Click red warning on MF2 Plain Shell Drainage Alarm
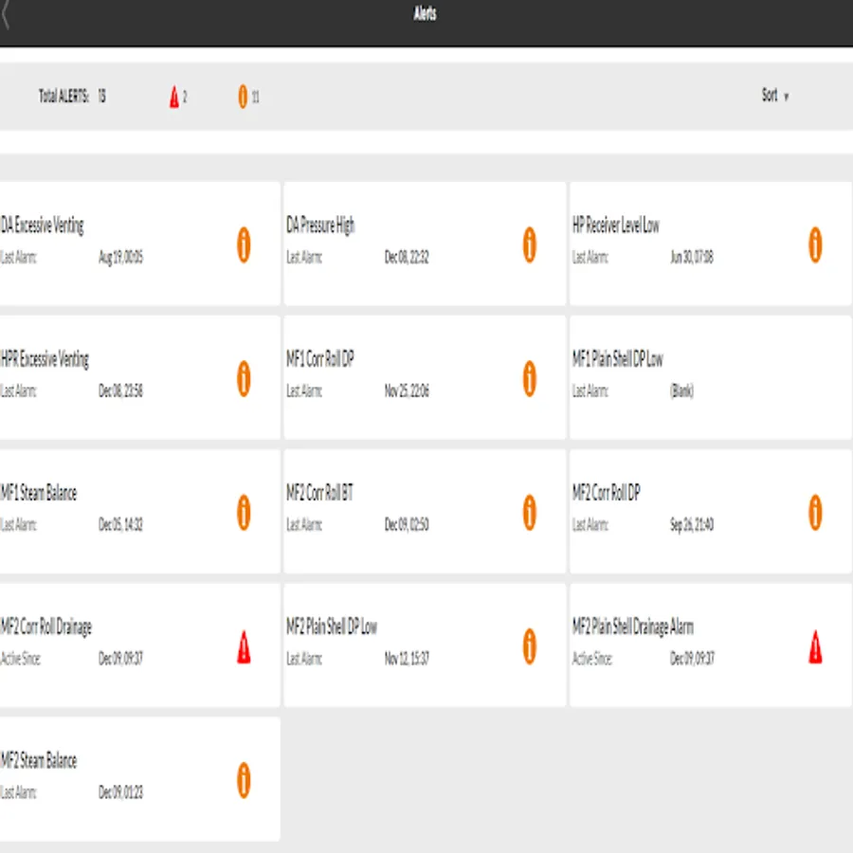 click(815, 646)
